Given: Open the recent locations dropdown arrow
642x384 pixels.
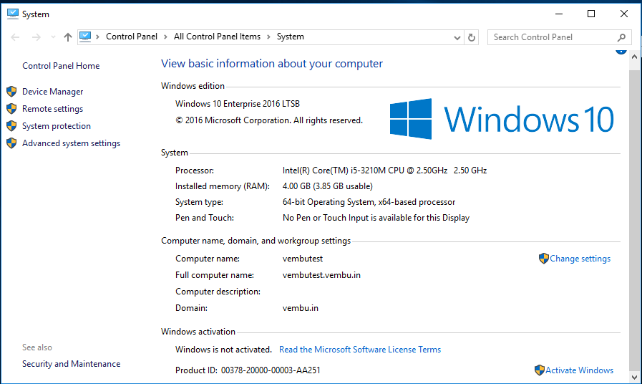Looking at the screenshot, I should 53,37.
